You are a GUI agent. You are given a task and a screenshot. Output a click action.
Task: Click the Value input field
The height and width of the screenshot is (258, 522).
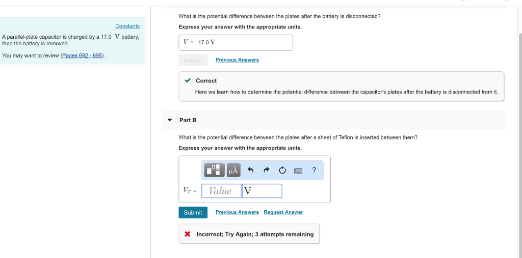(221, 191)
